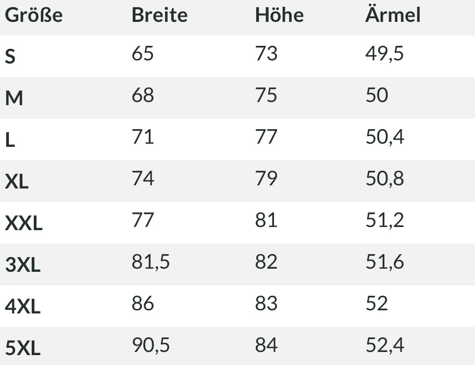The image size is (475, 365).
Task: Click Breite value 86 for size 4XL
Action: (143, 304)
